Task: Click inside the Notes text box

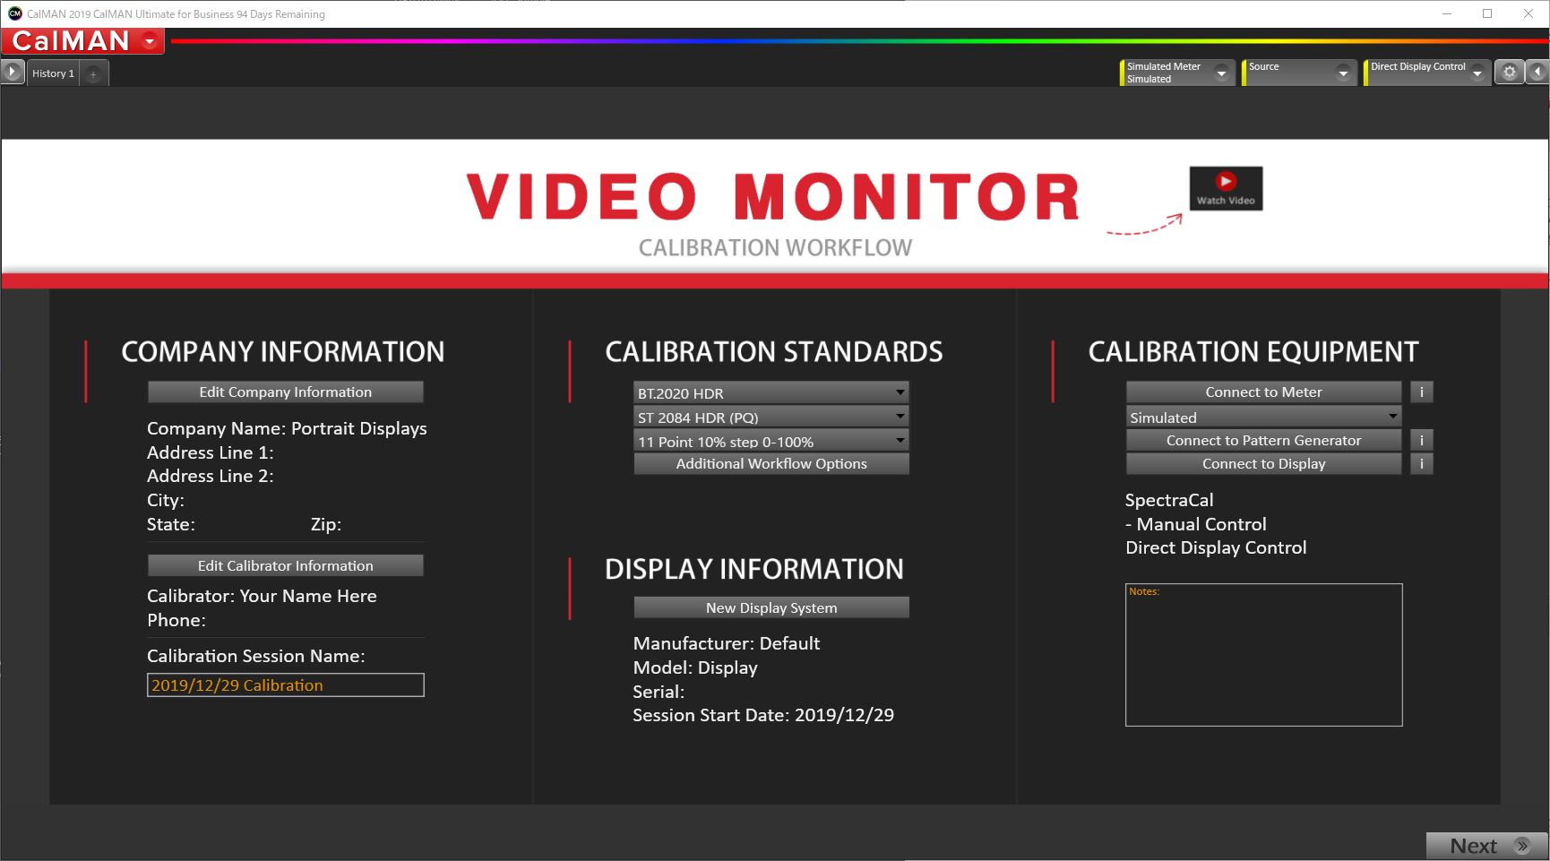Action: coord(1263,655)
